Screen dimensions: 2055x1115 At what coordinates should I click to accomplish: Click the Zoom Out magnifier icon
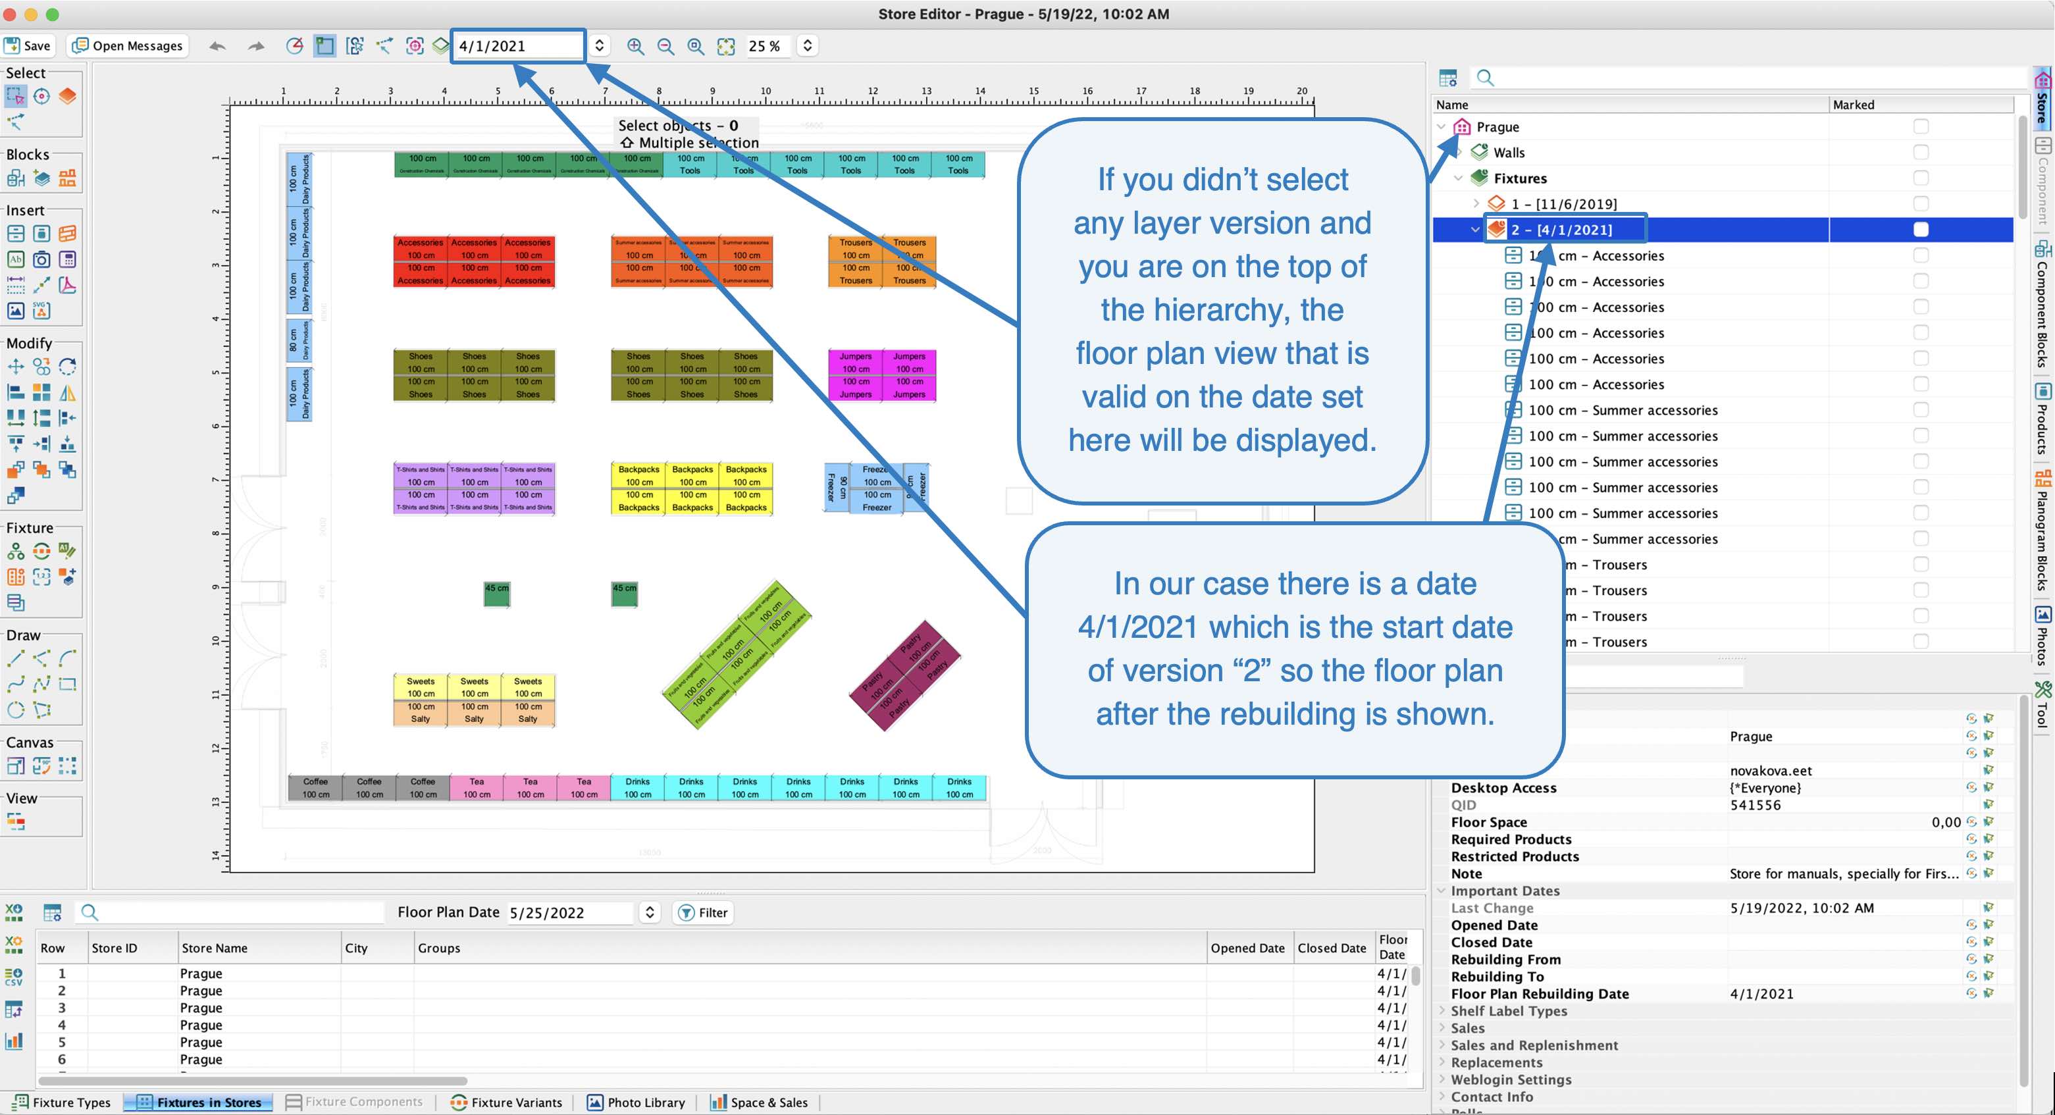[x=665, y=46]
